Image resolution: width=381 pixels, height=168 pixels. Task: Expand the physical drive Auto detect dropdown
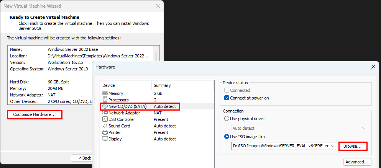363,128
